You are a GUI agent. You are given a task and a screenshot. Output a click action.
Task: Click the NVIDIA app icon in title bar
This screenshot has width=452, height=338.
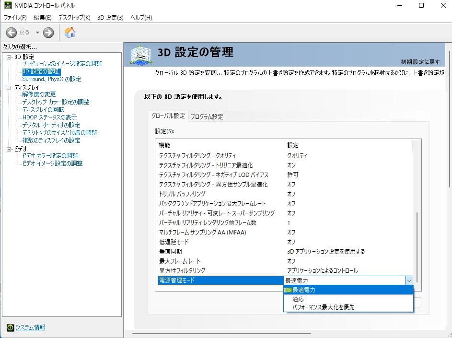click(8, 5)
